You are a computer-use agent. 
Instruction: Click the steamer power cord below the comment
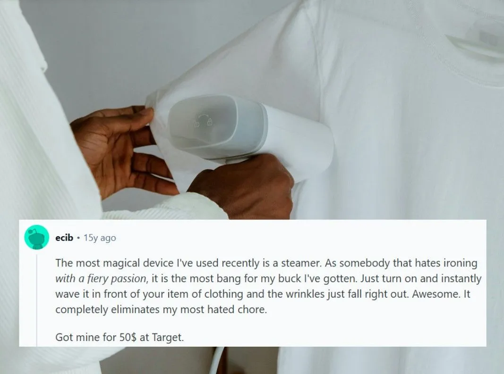coord(220,360)
